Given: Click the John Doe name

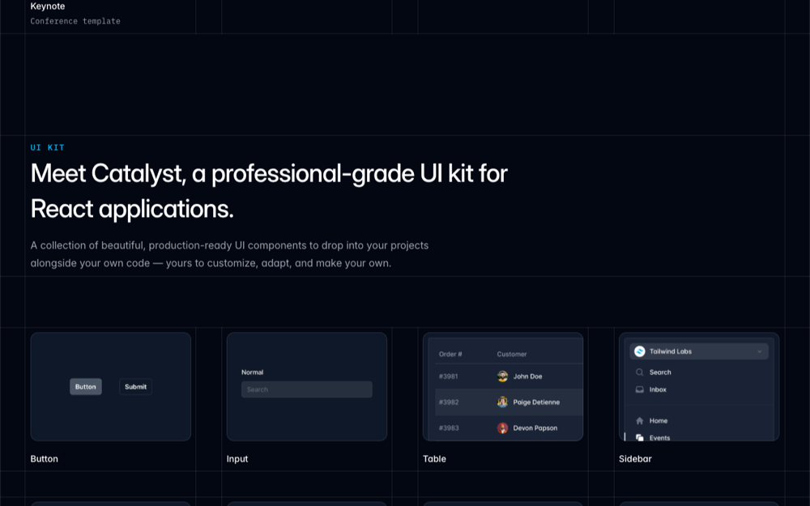Looking at the screenshot, I should [x=528, y=376].
